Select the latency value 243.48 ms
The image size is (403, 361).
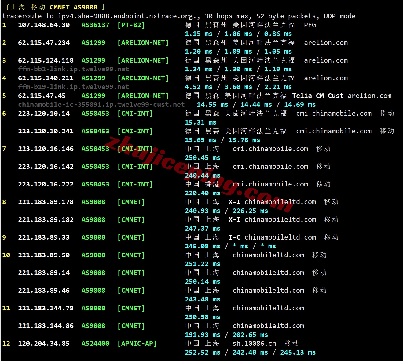tap(203, 299)
